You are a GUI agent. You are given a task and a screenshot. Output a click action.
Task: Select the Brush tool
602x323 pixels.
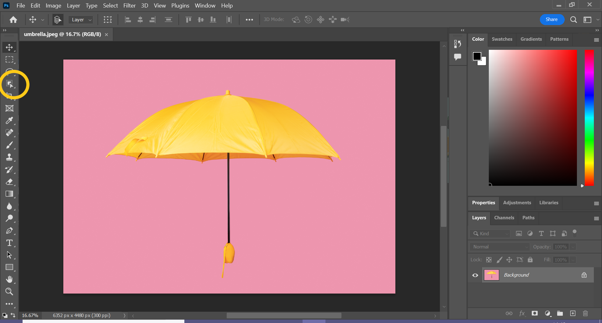9,145
